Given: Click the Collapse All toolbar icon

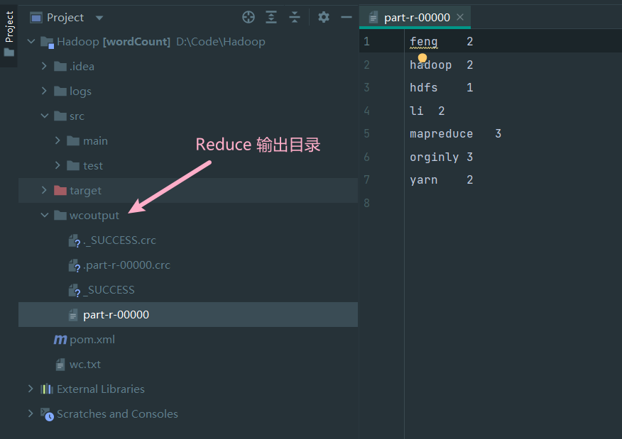Looking at the screenshot, I should click(x=295, y=17).
